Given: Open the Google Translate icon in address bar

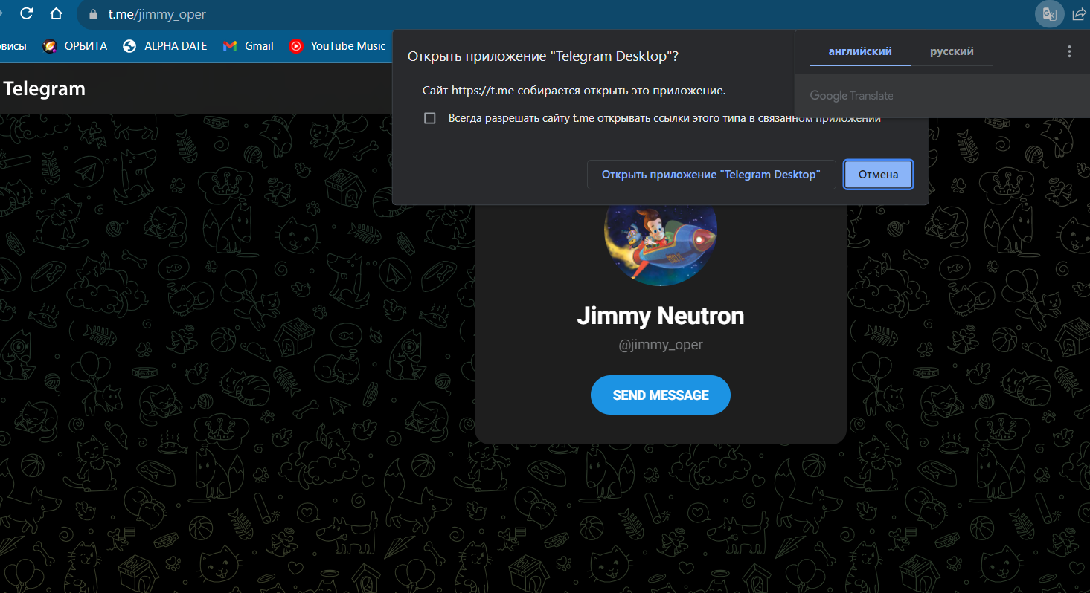Looking at the screenshot, I should 1049,14.
